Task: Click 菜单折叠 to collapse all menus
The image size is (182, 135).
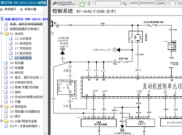Action: click(30, 9)
